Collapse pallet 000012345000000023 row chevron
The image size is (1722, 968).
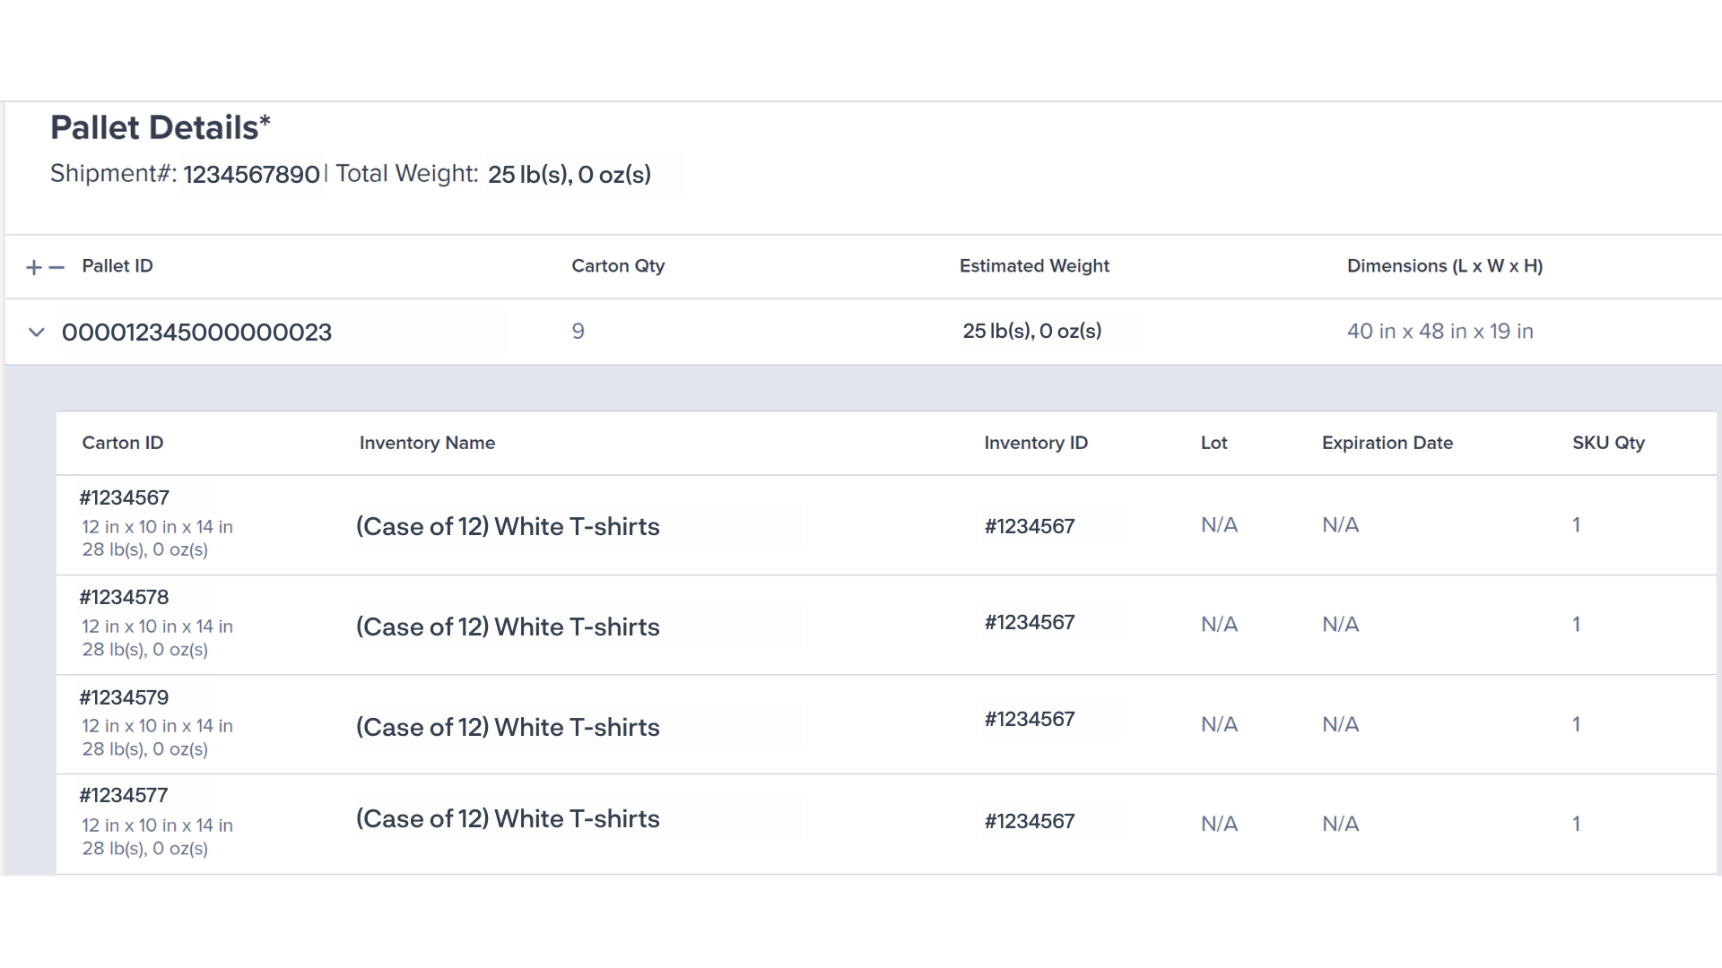point(37,333)
